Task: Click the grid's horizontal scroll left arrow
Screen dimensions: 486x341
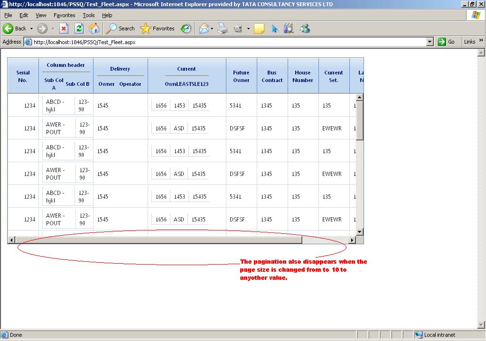Action: click(x=11, y=240)
